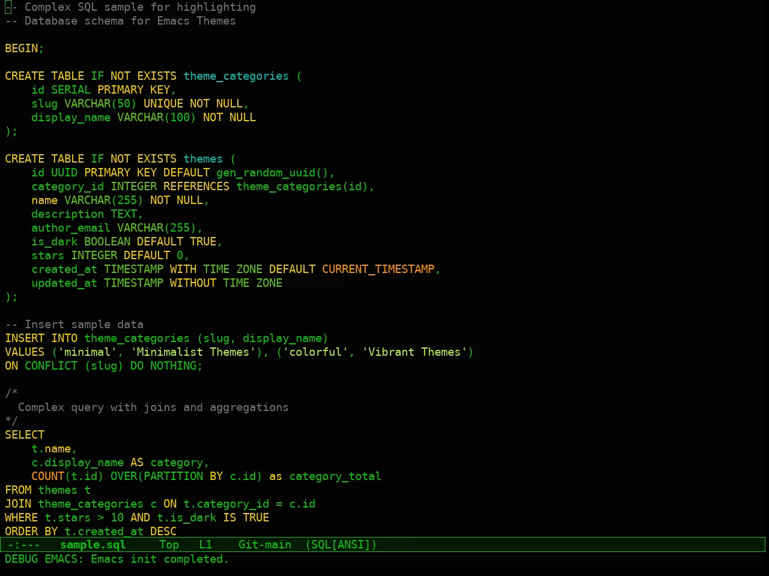
Task: Click author_email column name
Action: click(71, 228)
